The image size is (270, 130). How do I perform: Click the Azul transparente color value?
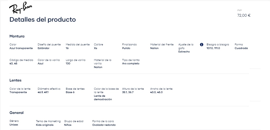[x=21, y=48]
